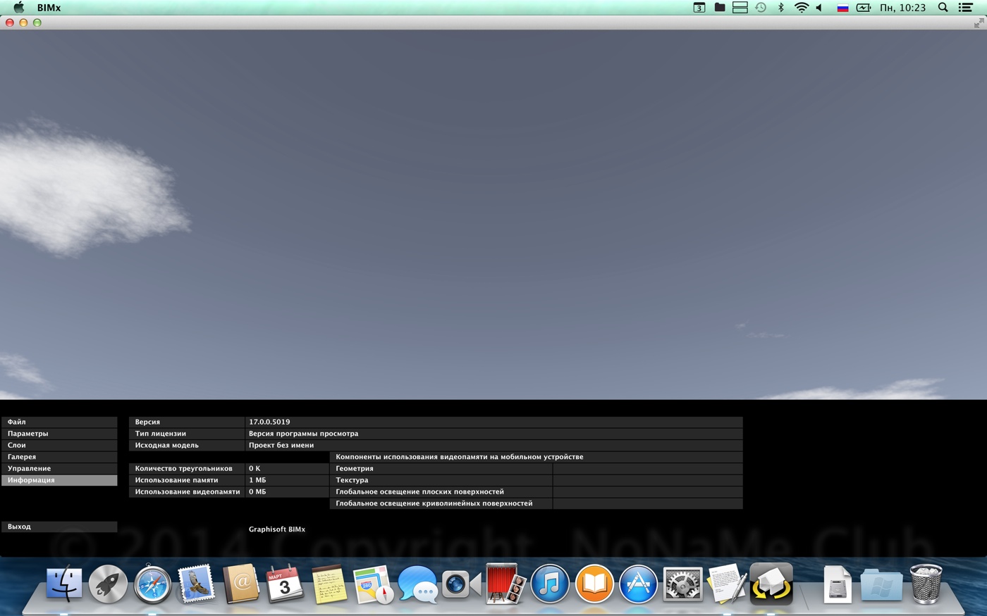The height and width of the screenshot is (616, 987).
Task: Click the 0 МБ video memory value
Action: [257, 492]
